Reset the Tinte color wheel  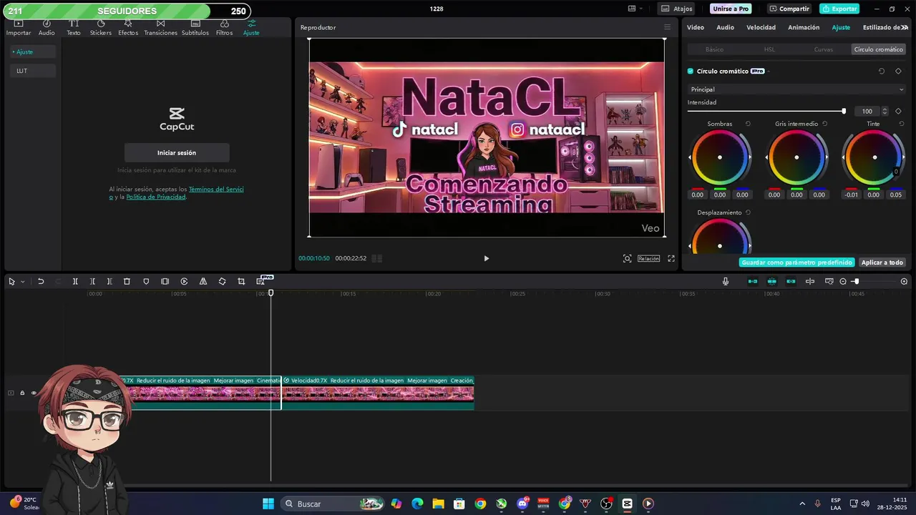(902, 124)
